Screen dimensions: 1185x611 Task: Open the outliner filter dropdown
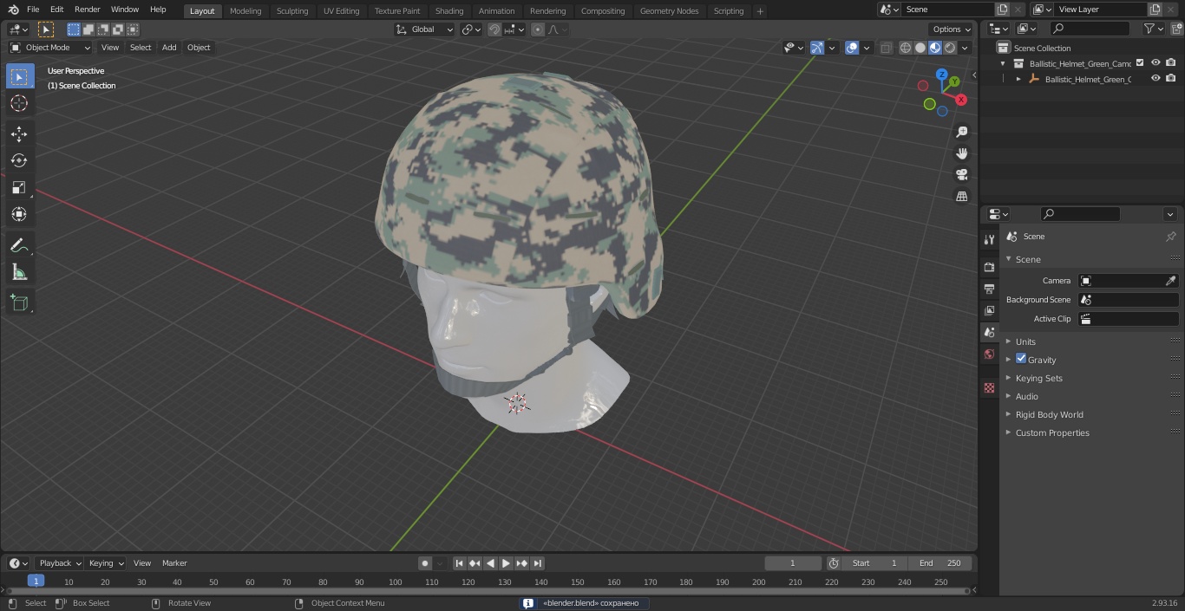1153,29
